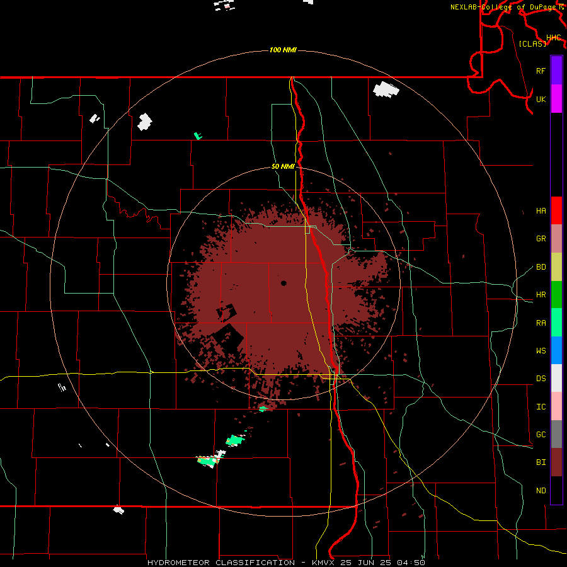Click the DS white legend swatch

[556, 378]
